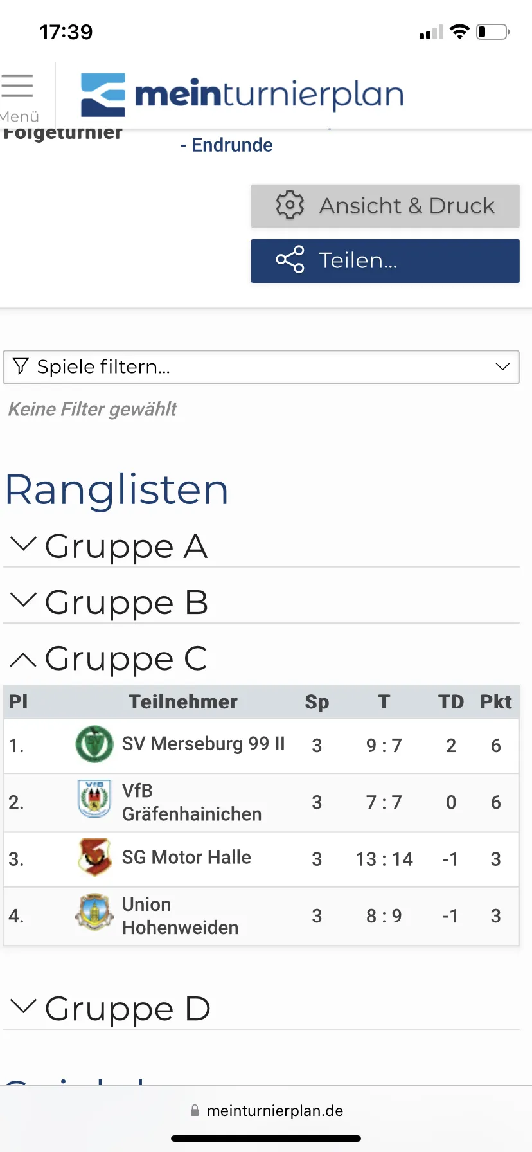Click the gear icon in Ansicht & Druck
This screenshot has width=532, height=1152.
[290, 206]
